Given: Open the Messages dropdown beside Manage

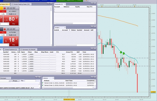Looking at the screenshot, I should pos(10,81).
